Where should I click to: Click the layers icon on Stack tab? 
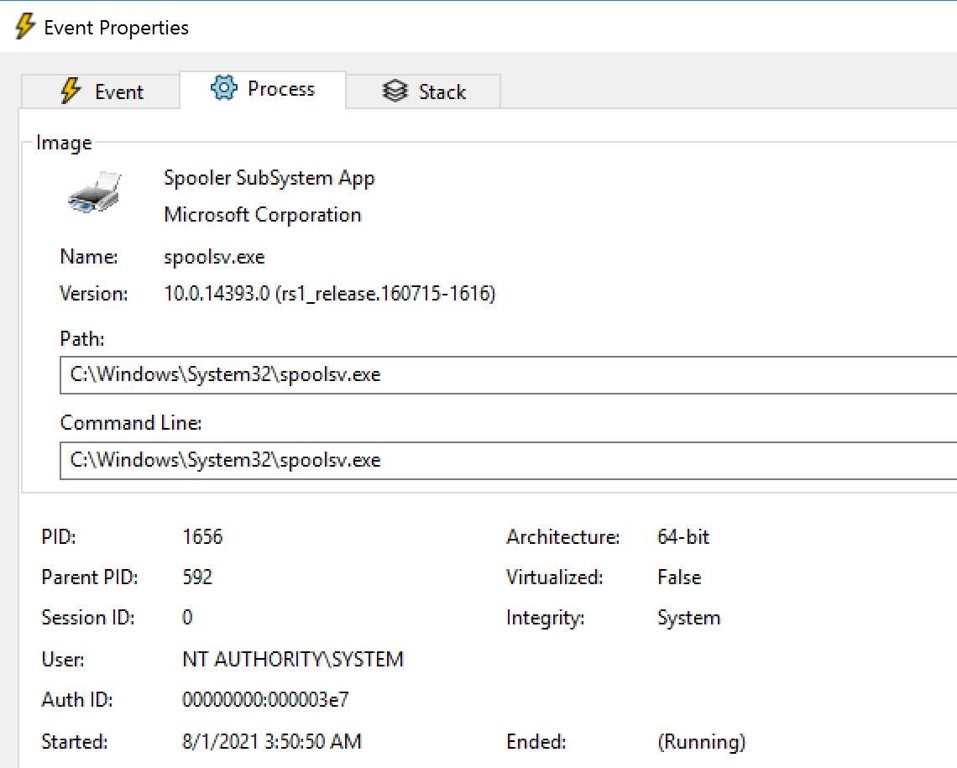pos(395,91)
